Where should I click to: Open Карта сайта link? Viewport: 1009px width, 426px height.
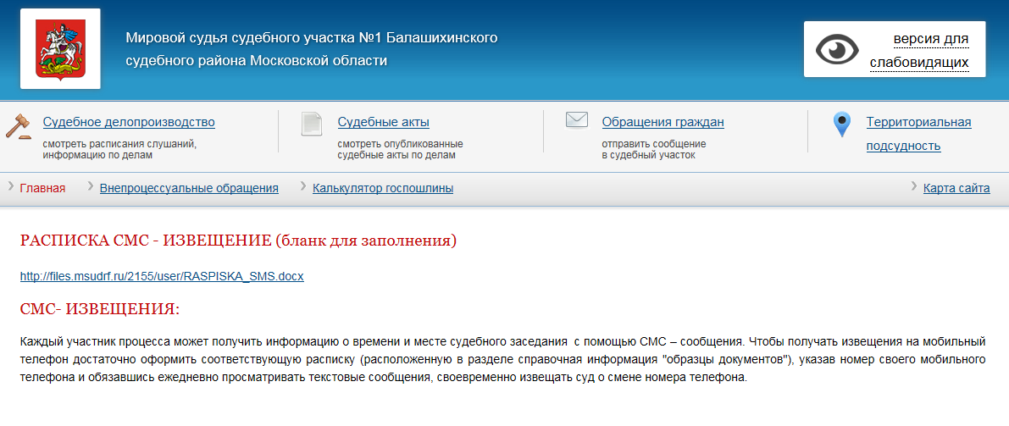point(956,189)
